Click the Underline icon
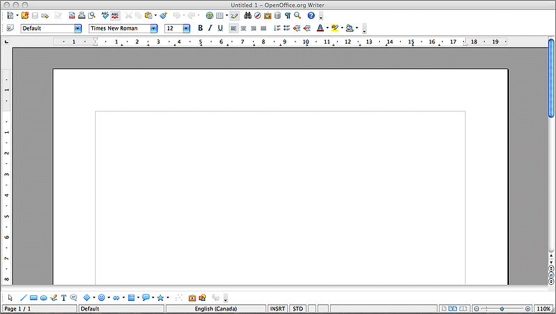The width and height of the screenshot is (556, 314). tap(220, 28)
